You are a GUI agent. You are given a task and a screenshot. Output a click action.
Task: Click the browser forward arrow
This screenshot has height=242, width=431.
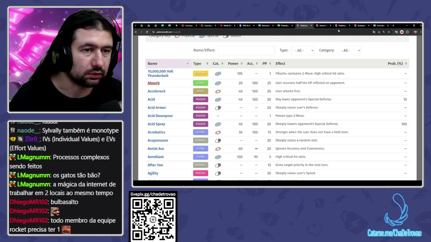[141, 32]
